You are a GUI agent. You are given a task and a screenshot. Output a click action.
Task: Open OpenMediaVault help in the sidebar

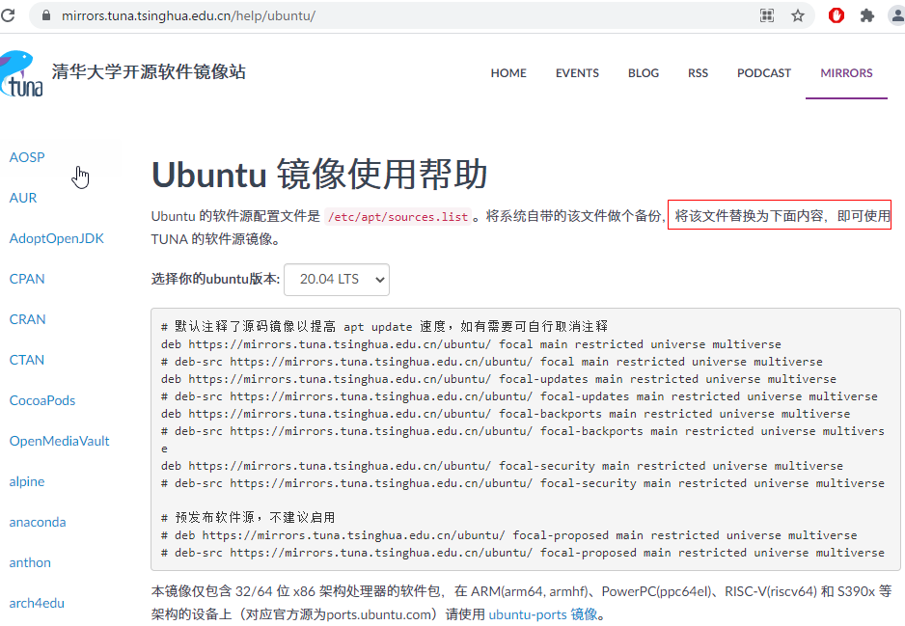click(x=60, y=441)
